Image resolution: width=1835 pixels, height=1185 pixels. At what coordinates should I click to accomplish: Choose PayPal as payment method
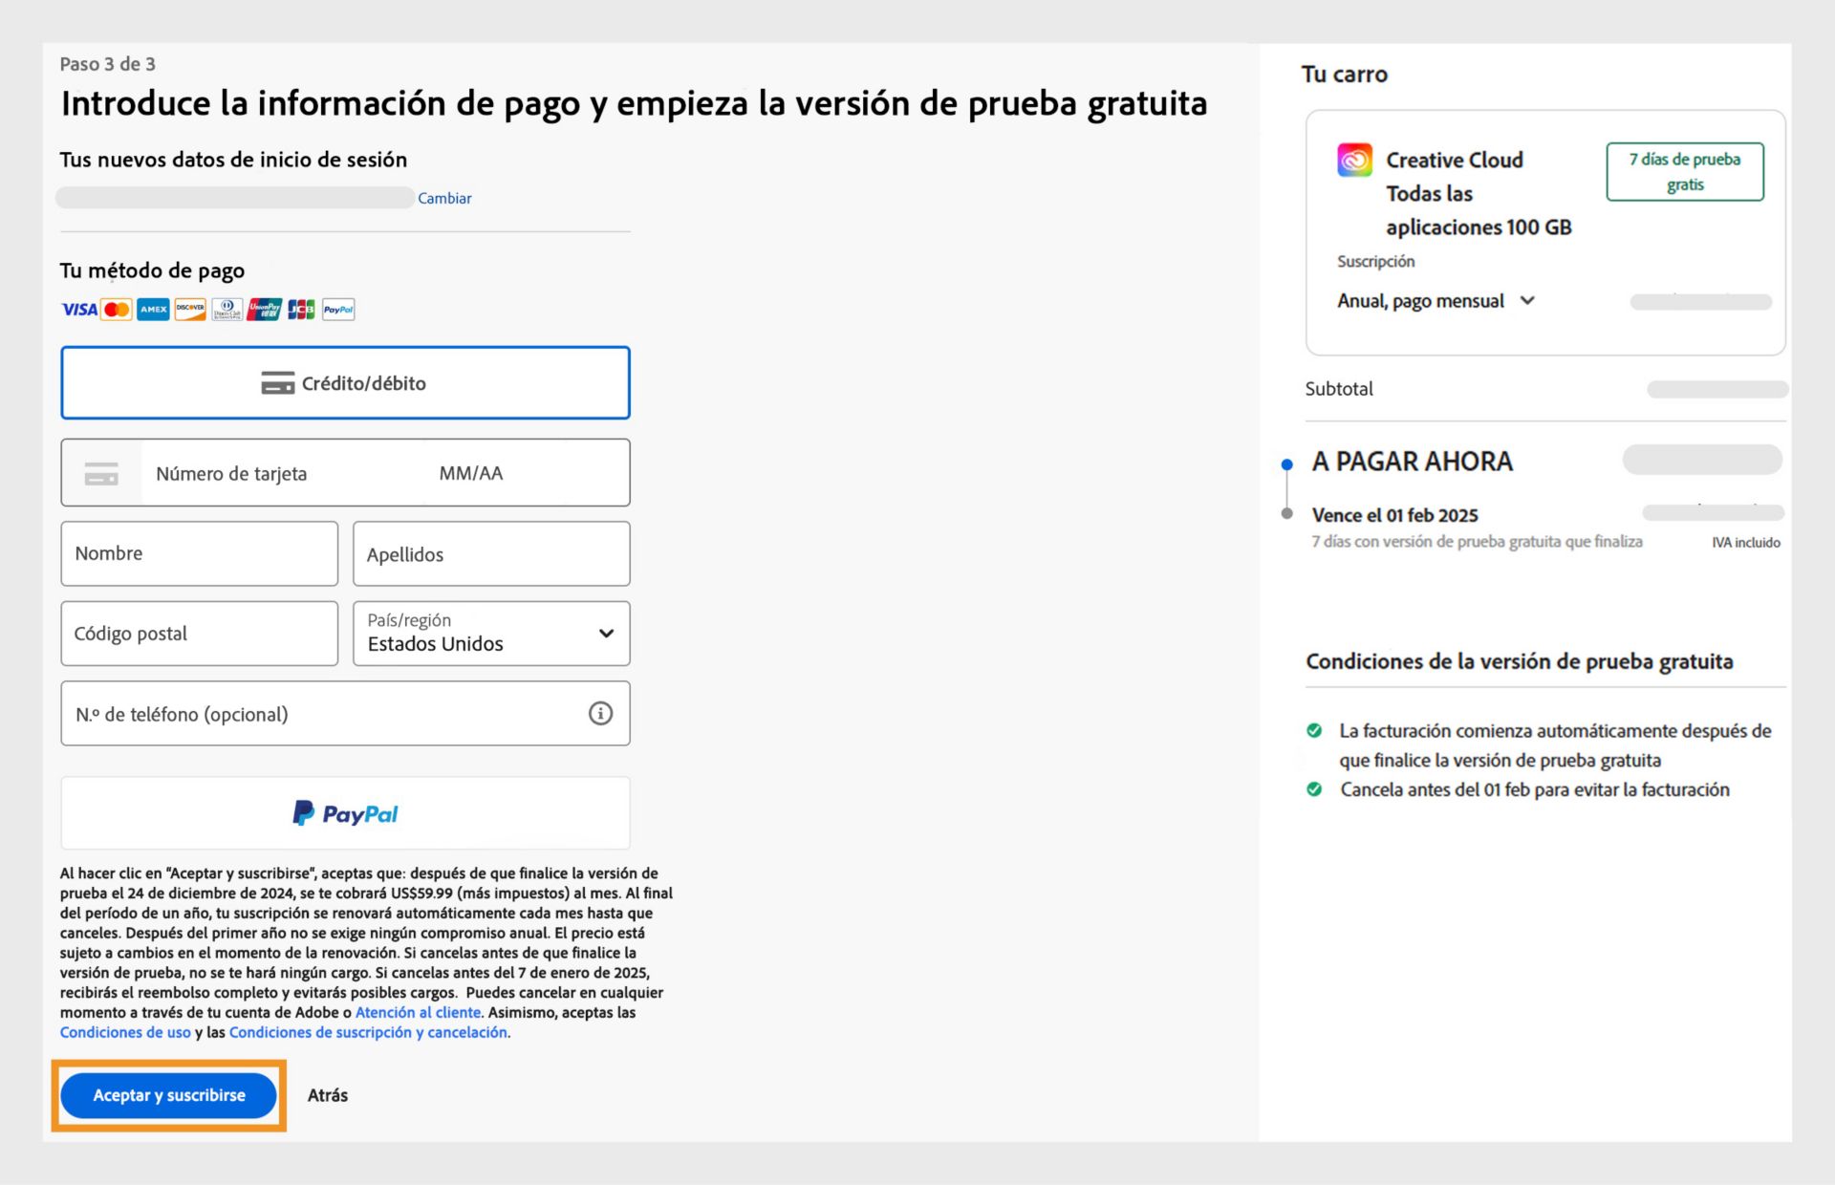345,813
